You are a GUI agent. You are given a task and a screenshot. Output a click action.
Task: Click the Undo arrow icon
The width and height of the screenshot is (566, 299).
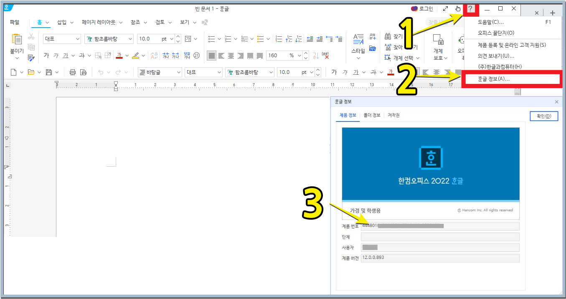coord(101,72)
